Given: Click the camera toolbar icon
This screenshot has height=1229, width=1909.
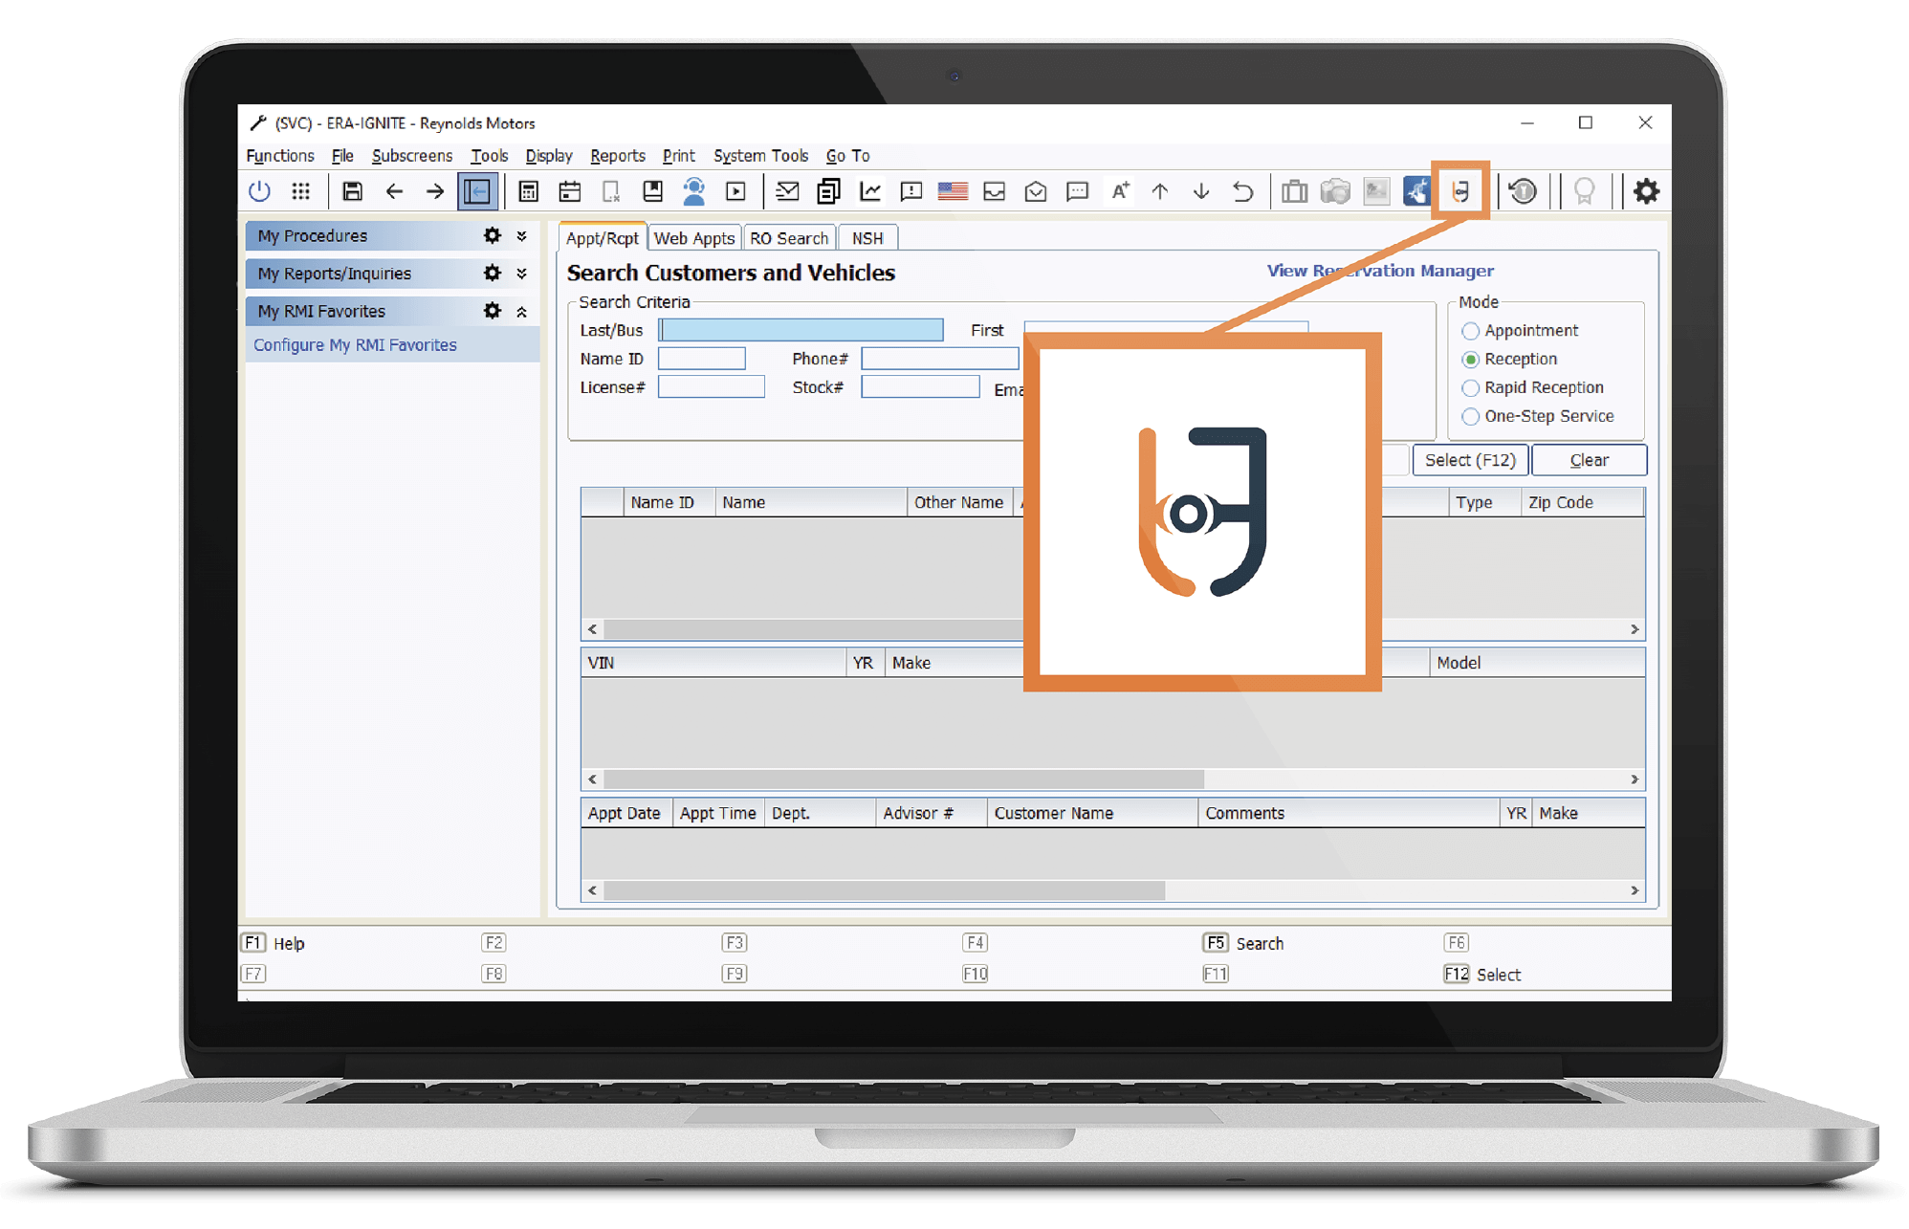Looking at the screenshot, I should (1335, 191).
